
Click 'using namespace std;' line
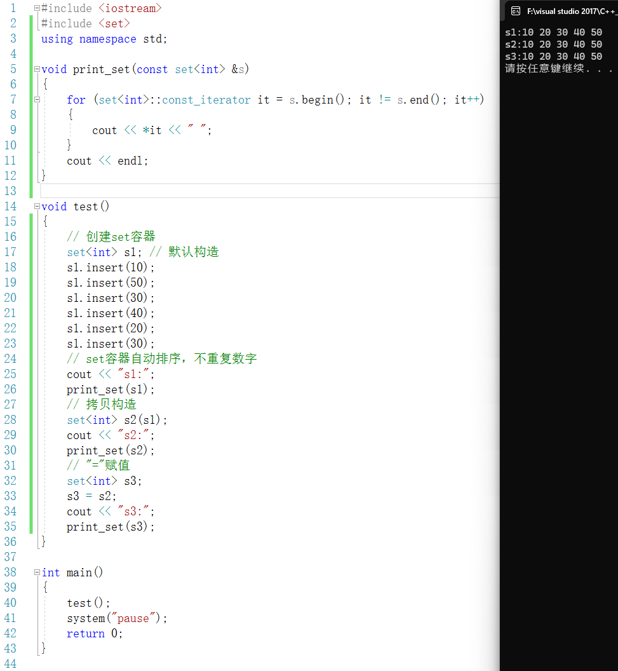pos(104,39)
